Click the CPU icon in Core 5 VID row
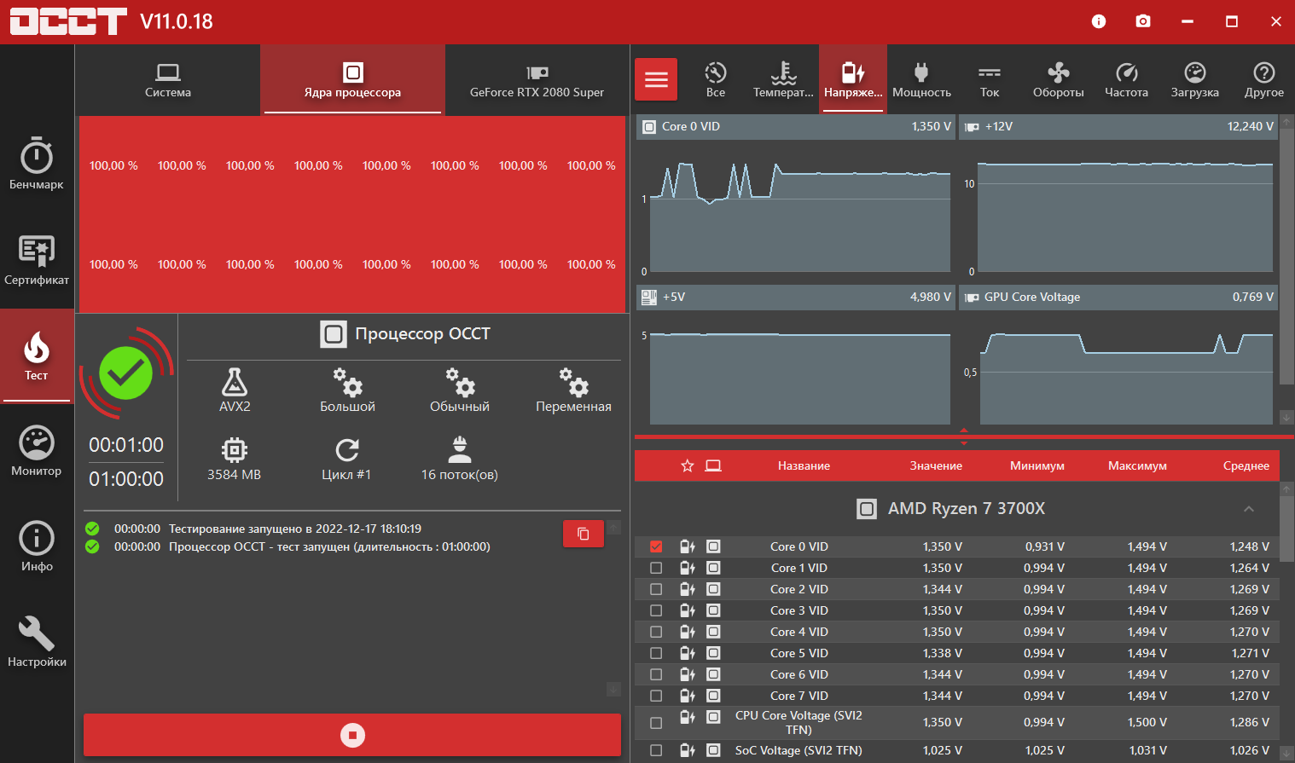Viewport: 1295px width, 763px height. click(x=713, y=653)
